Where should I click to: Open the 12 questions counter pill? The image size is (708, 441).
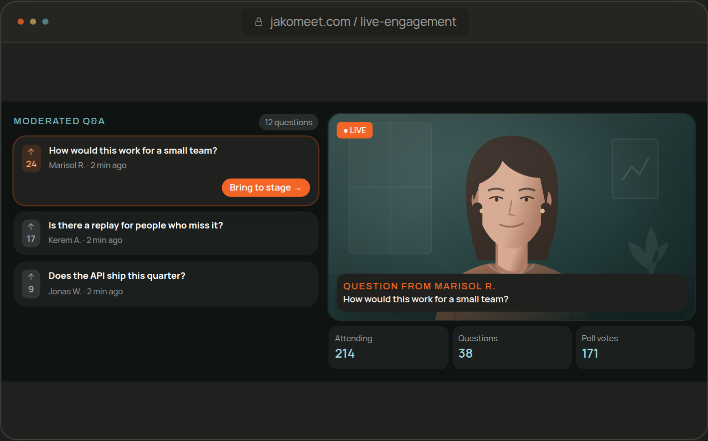click(289, 122)
